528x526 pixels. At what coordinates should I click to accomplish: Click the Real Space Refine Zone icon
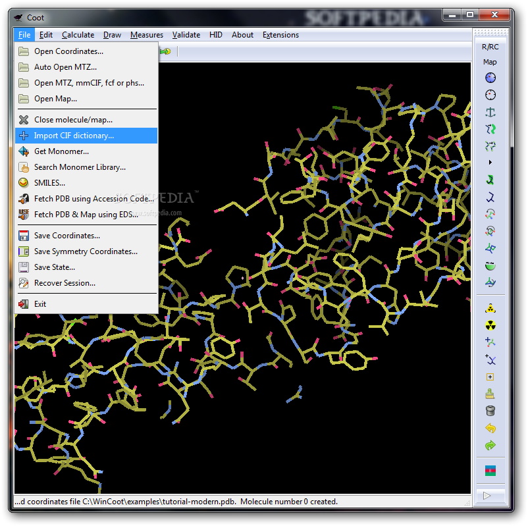click(x=490, y=78)
